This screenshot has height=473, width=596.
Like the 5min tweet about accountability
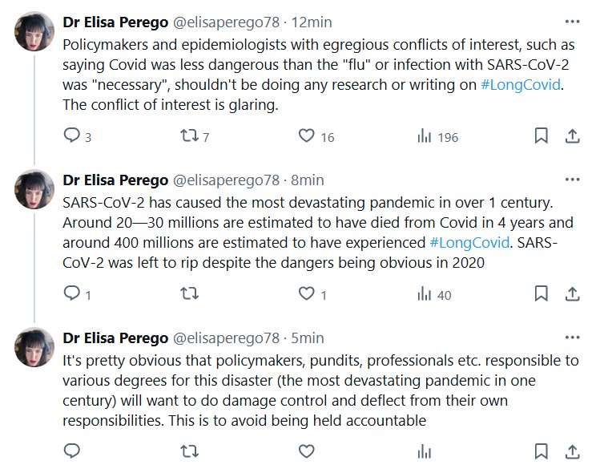(306, 452)
